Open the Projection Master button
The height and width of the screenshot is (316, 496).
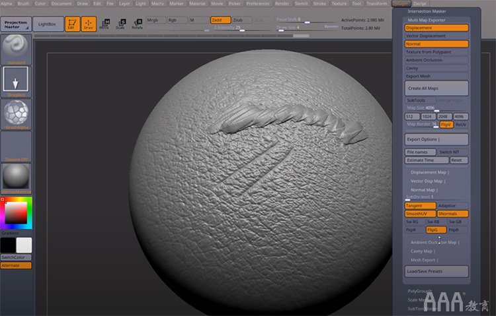tap(16, 24)
